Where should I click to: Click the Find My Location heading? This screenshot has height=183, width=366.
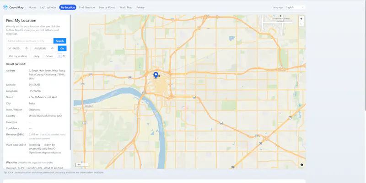(x=21, y=21)
